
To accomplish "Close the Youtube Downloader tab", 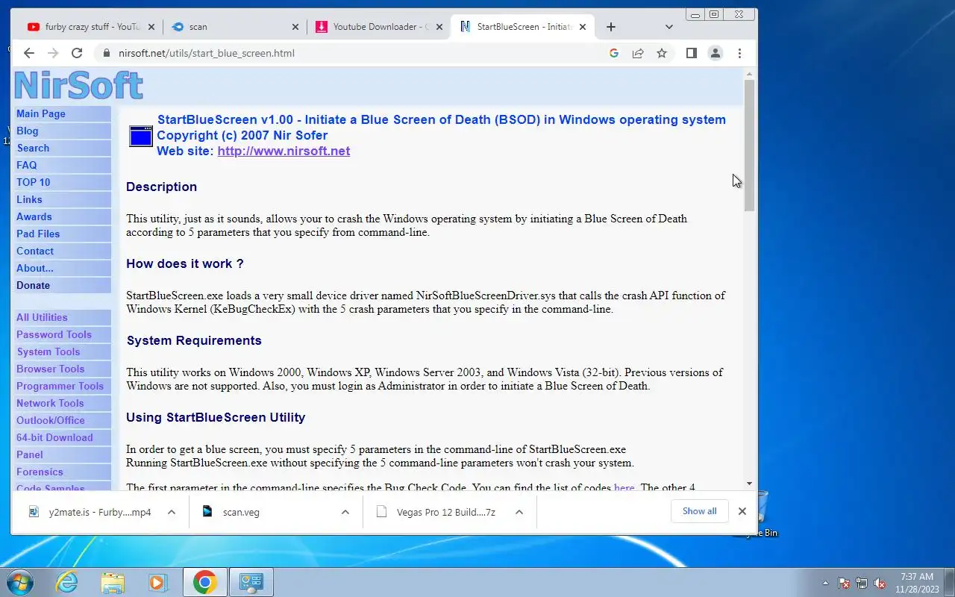I will pos(439,27).
